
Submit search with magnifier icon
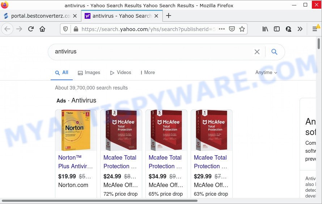274,52
